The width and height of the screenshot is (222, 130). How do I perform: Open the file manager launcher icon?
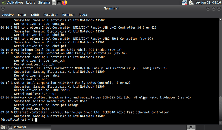54,3
